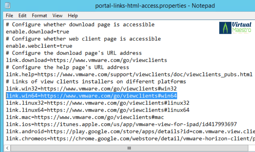Open the Edit menu

pos(22,15)
